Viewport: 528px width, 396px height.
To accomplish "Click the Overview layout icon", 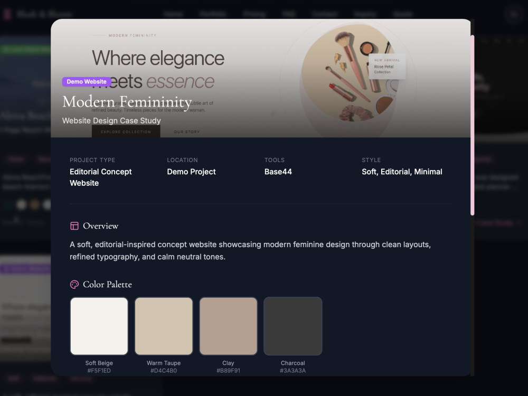I will 74,226.
